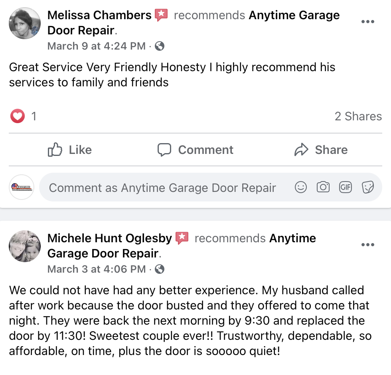The image size is (391, 375).
Task: Open emoji picker in comment box
Action: (x=301, y=187)
